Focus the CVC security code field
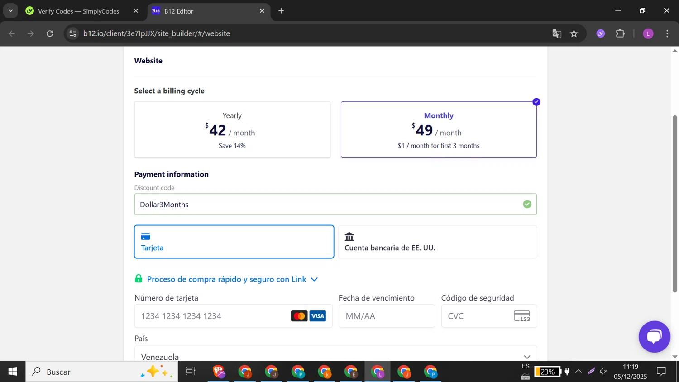The width and height of the screenshot is (679, 382). (x=489, y=316)
